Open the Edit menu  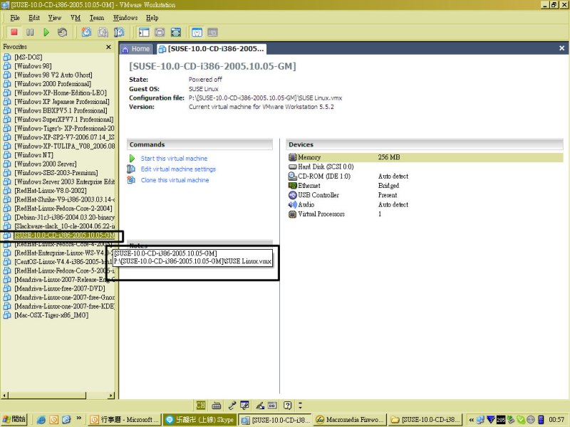click(x=33, y=18)
